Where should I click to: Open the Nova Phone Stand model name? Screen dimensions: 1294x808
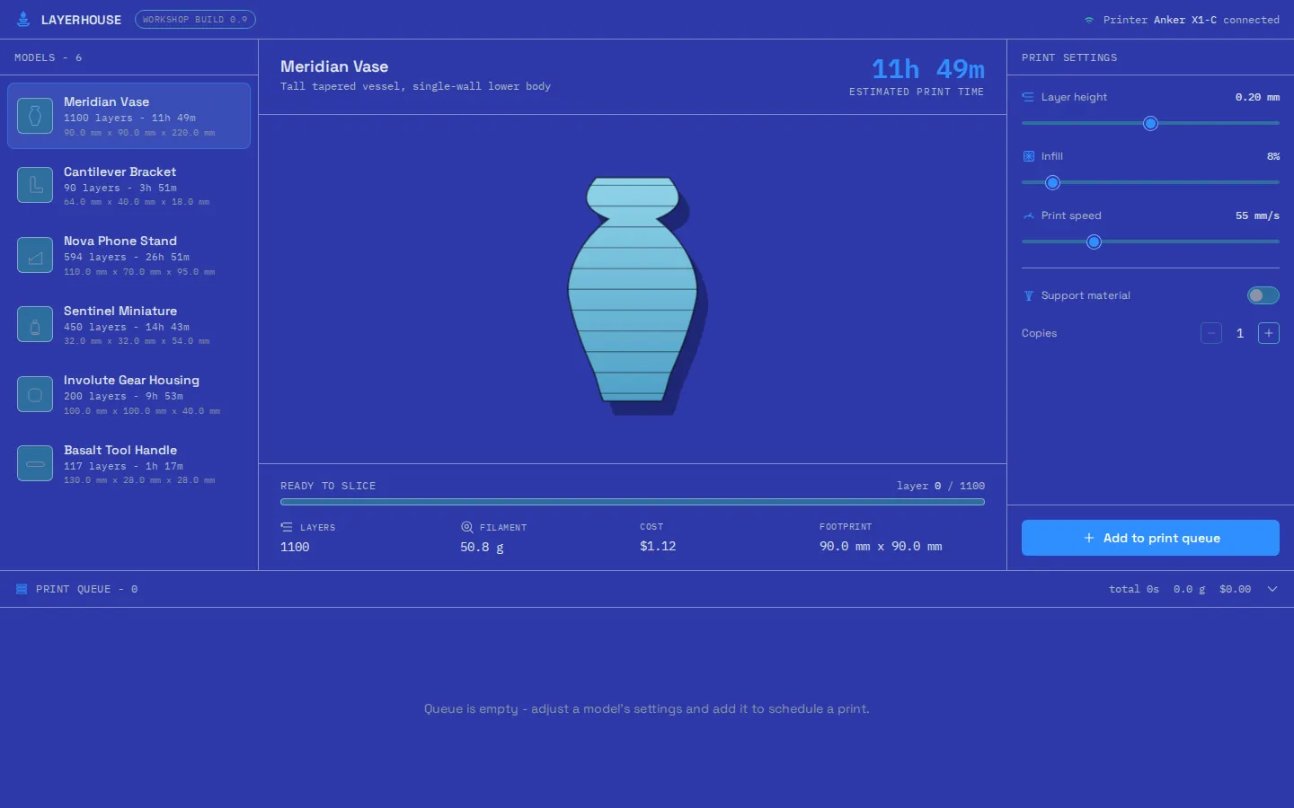(x=120, y=241)
